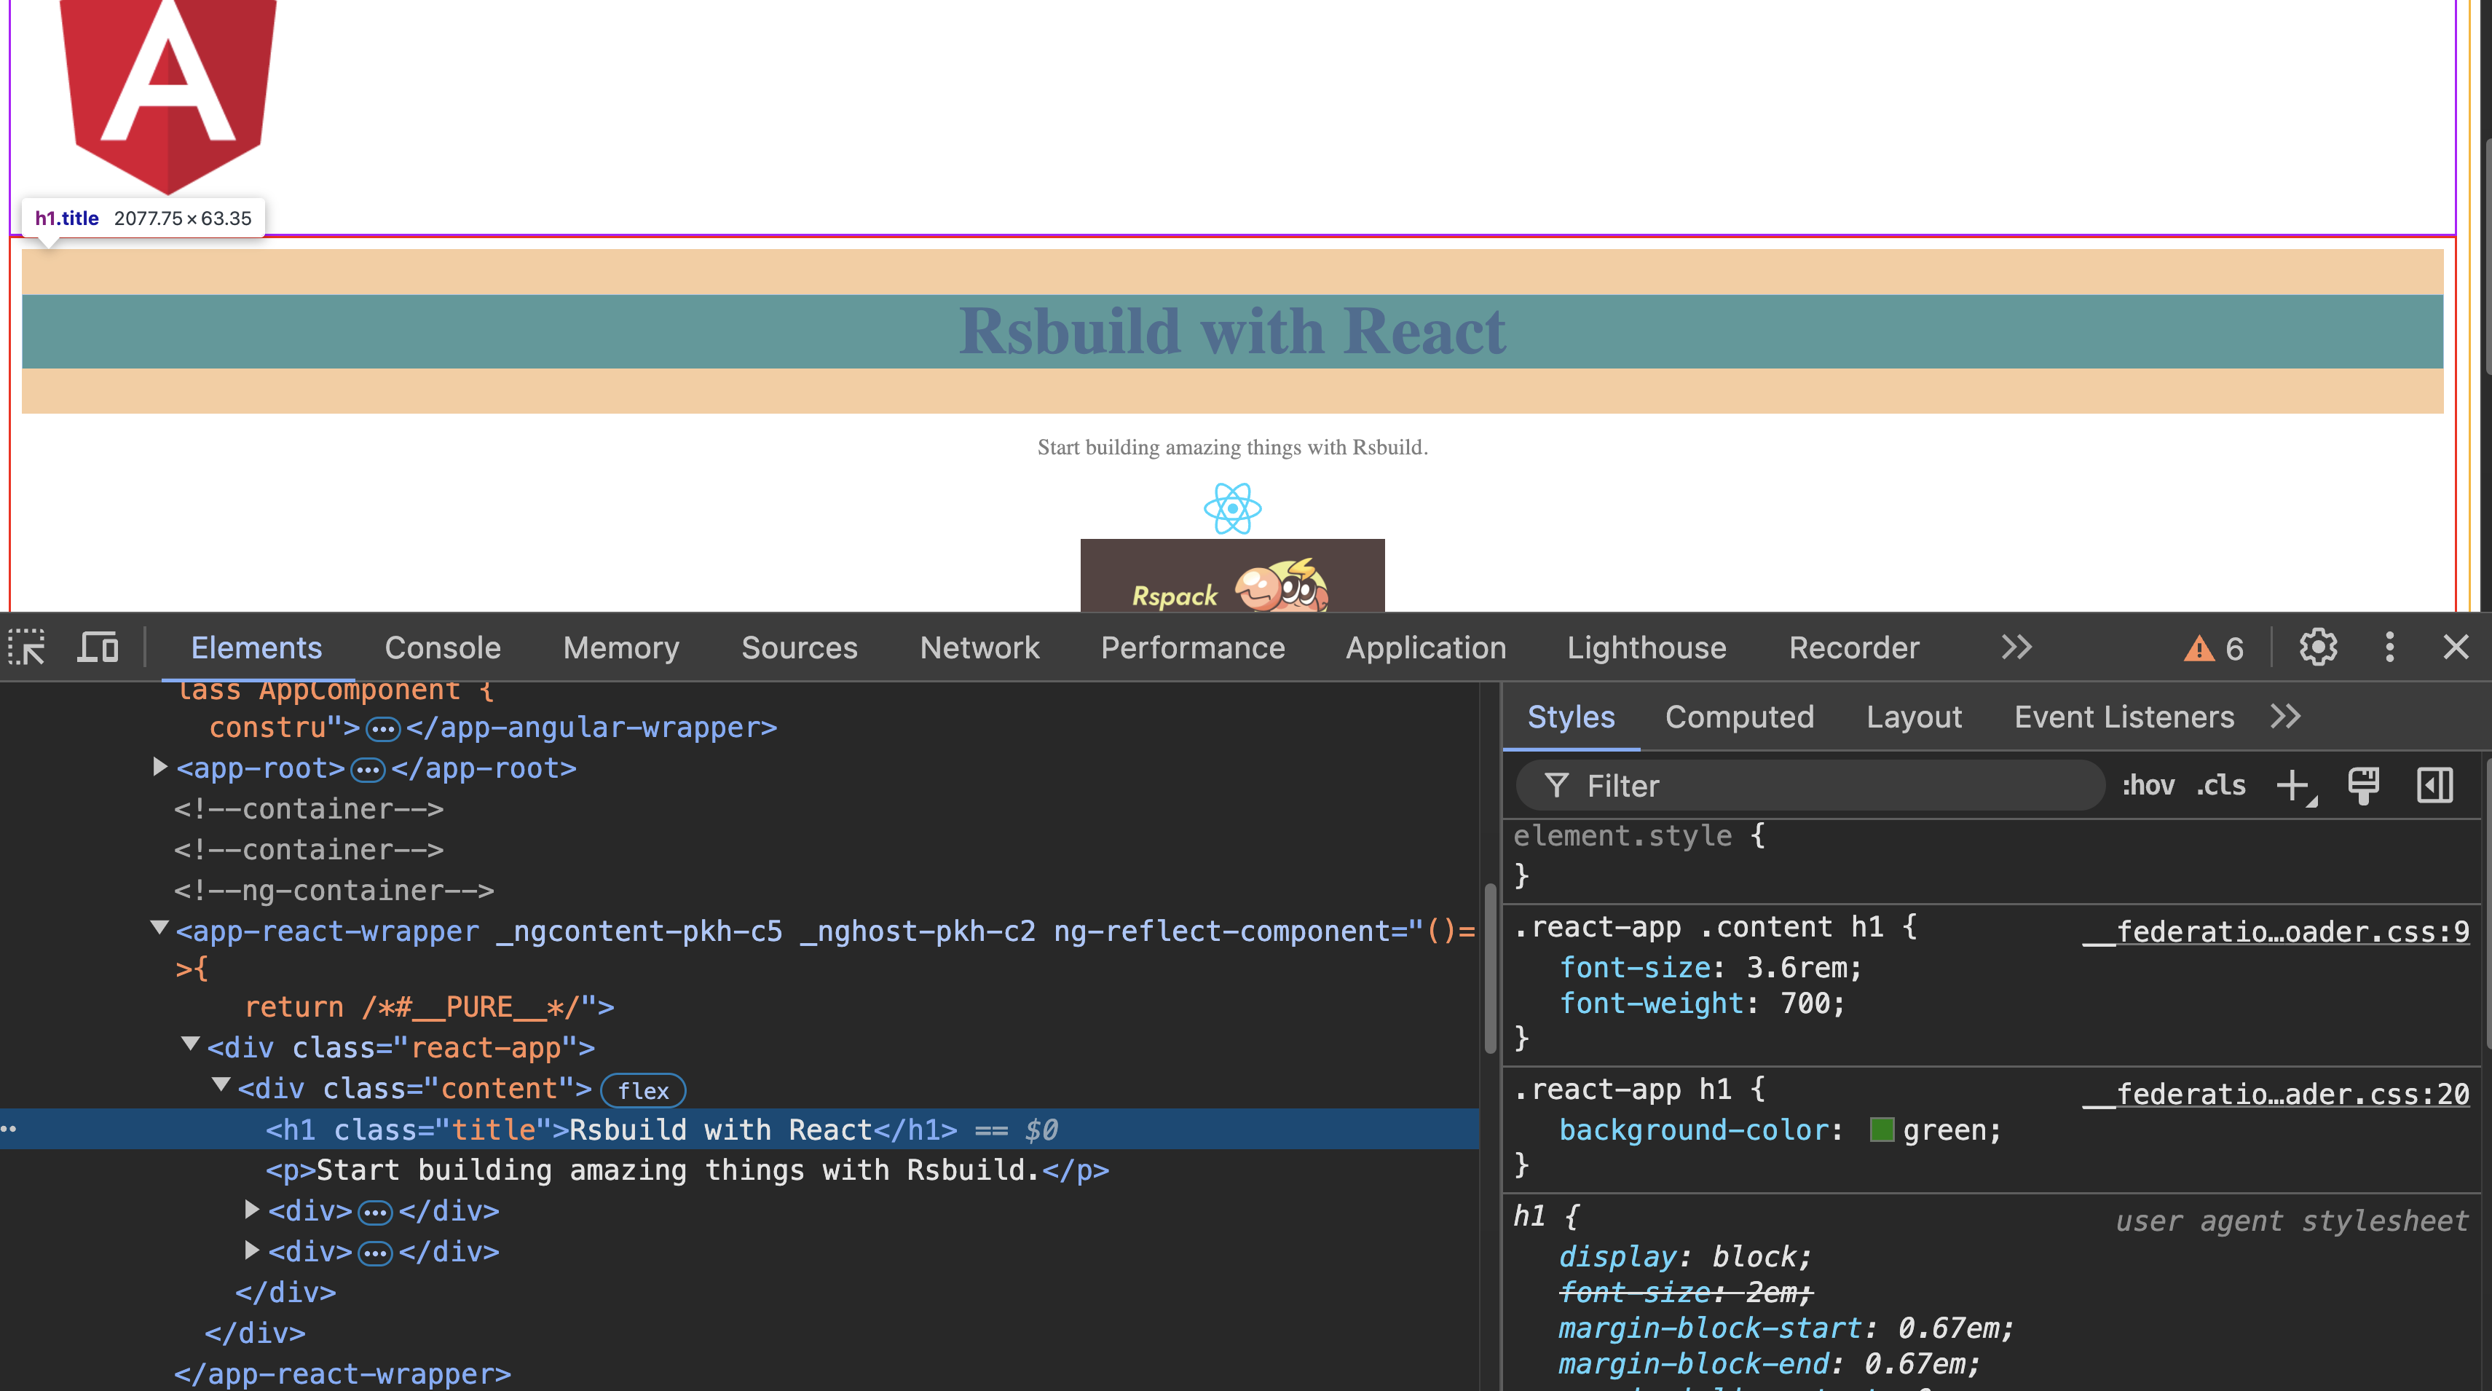Copy styles using the copy icon
2492x1391 pixels.
click(x=2365, y=786)
